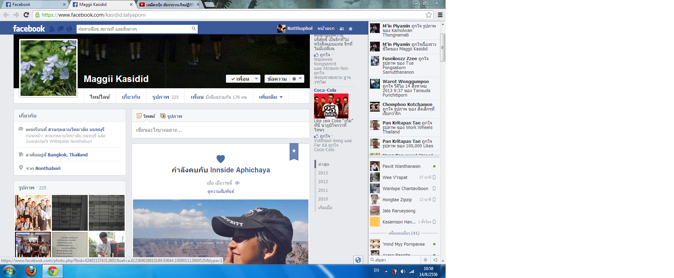The width and height of the screenshot is (674, 278).
Task: Expand gear menu beside message button
Action: [297, 79]
